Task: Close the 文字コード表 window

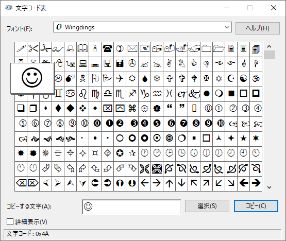Action: (274, 8)
